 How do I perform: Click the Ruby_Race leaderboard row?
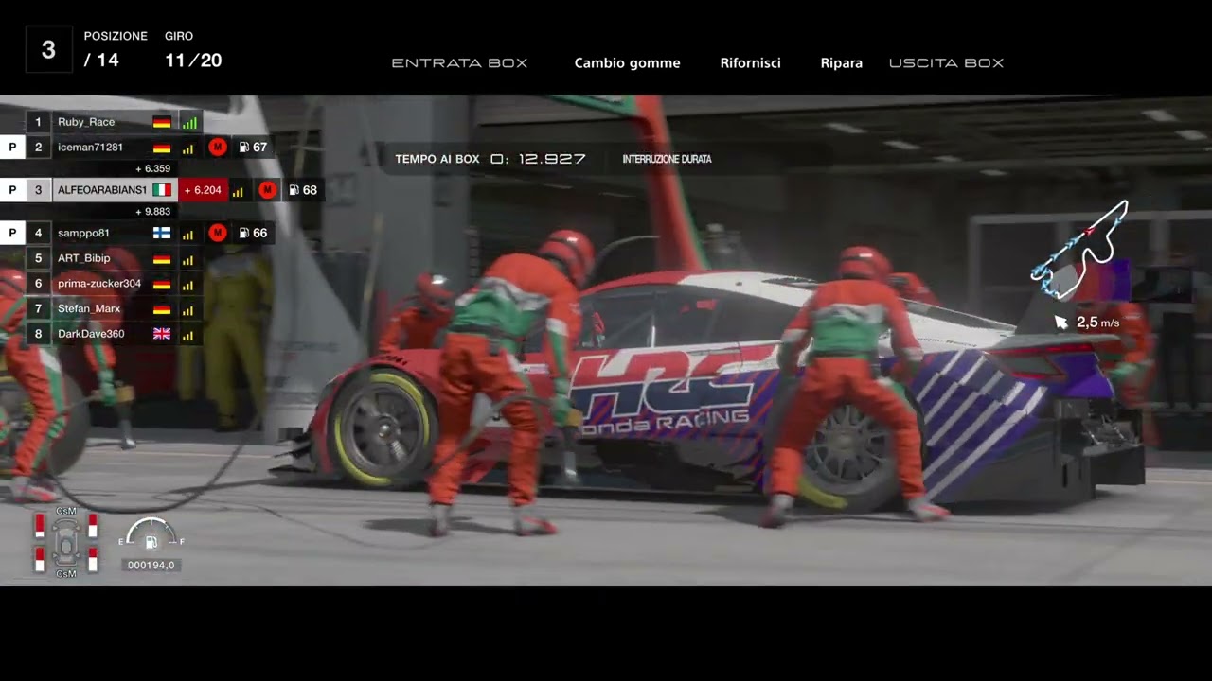(114, 122)
